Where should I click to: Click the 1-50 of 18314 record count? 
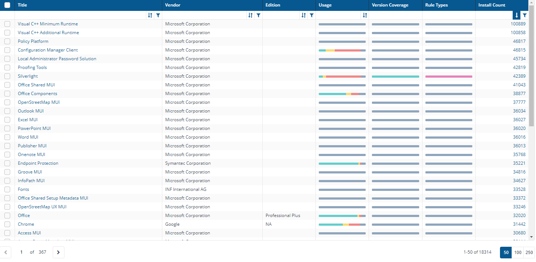[477, 252]
